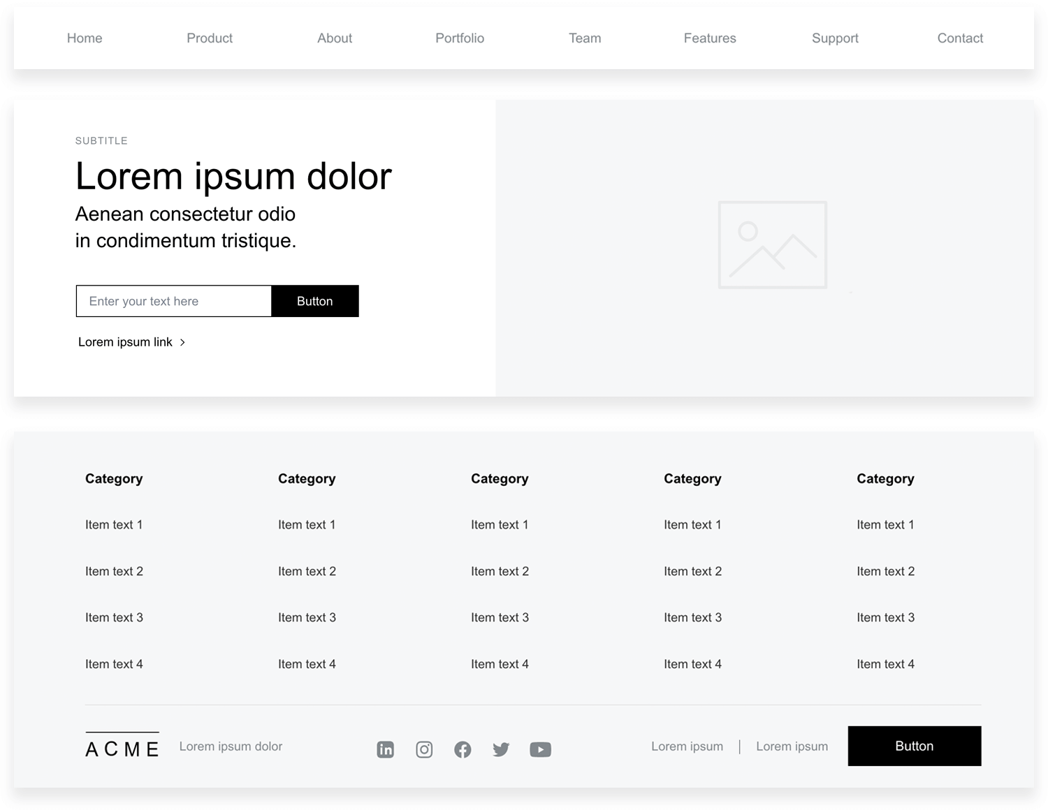Click 'Item text 4' in first column
The height and width of the screenshot is (810, 1048).
coord(114,664)
